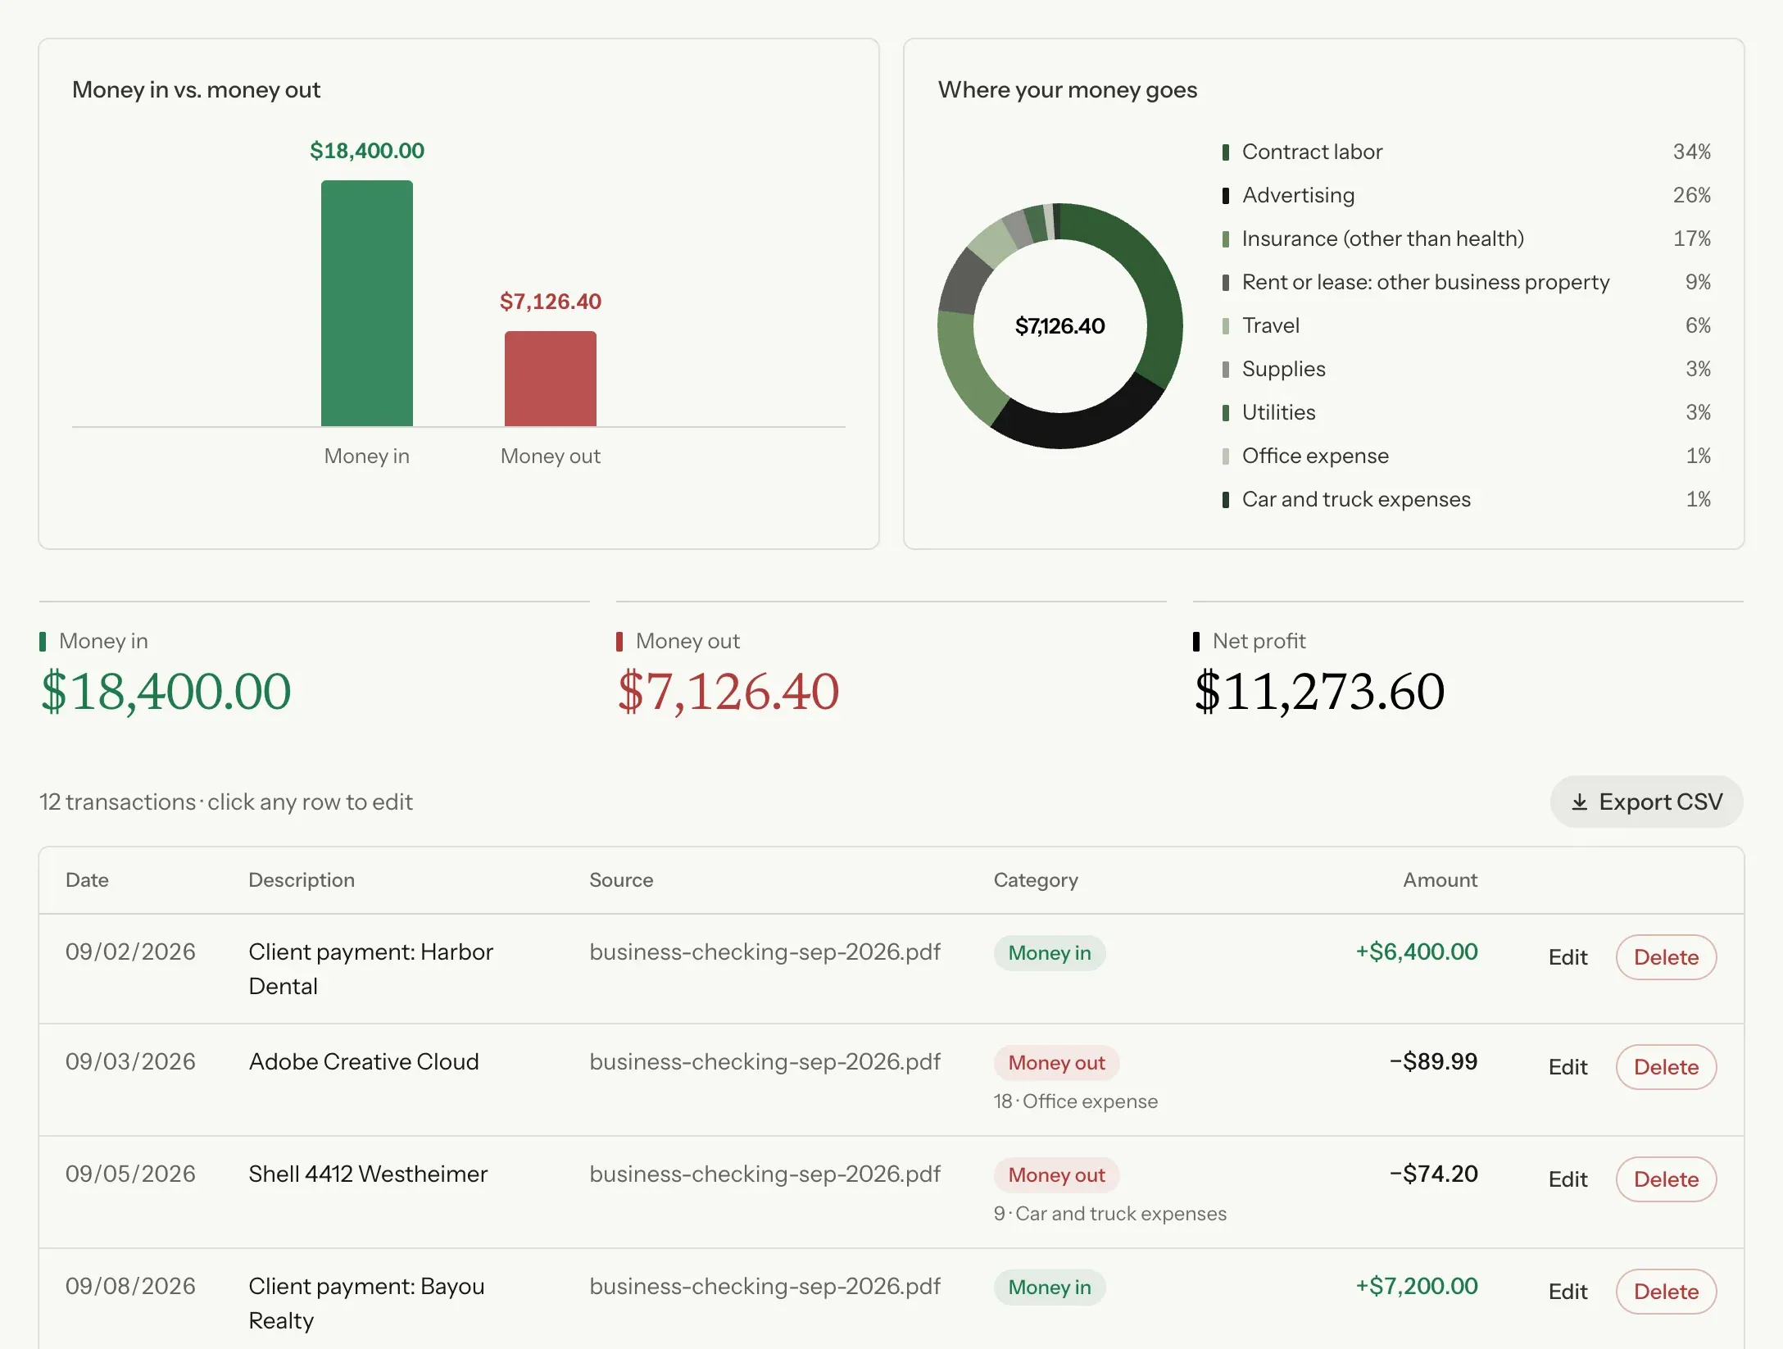Click the Contract labor legend label

1312,152
